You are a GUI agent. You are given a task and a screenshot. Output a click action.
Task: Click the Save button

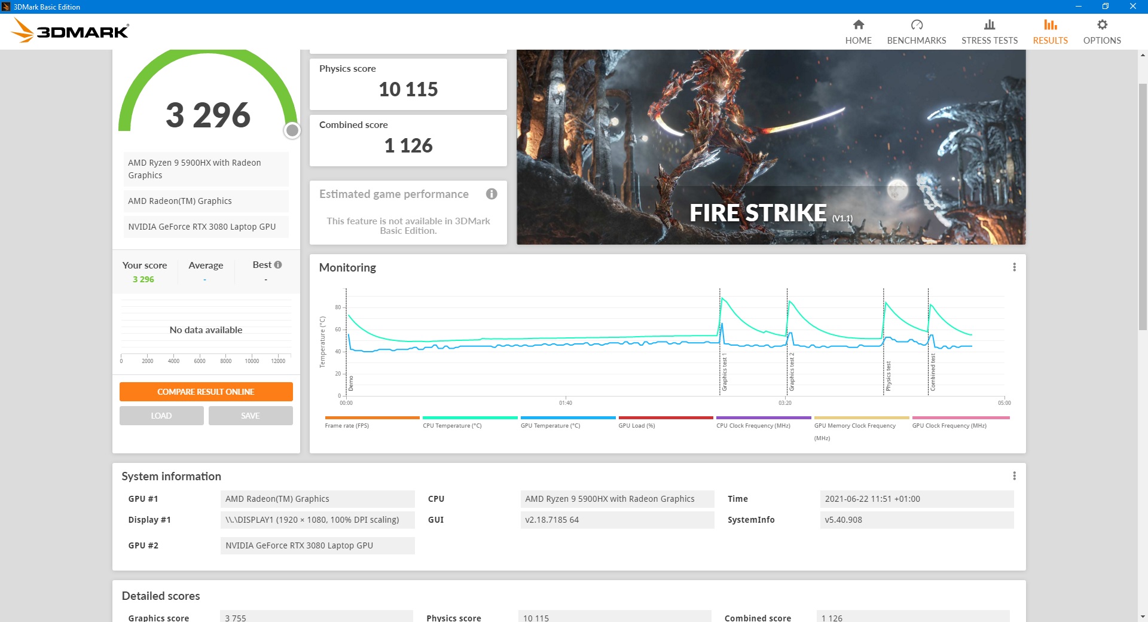pyautogui.click(x=251, y=416)
